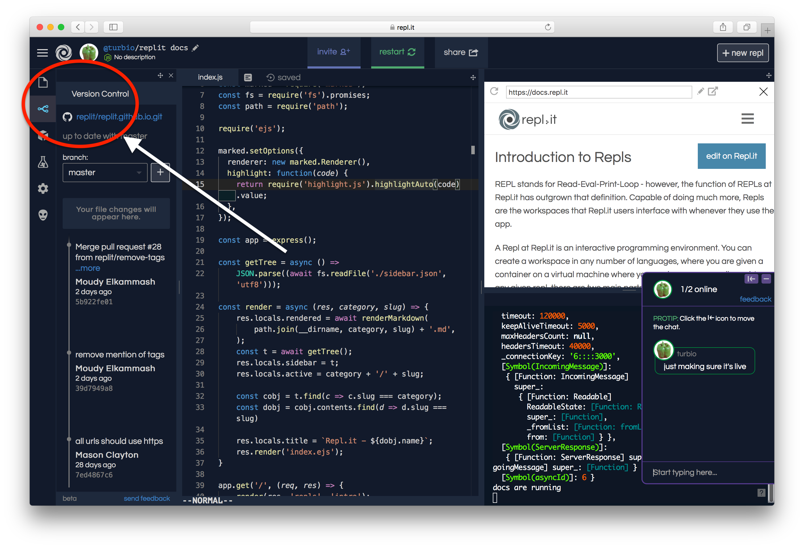The image size is (804, 548).
Task: Reload page in Safari address bar
Action: [x=548, y=27]
